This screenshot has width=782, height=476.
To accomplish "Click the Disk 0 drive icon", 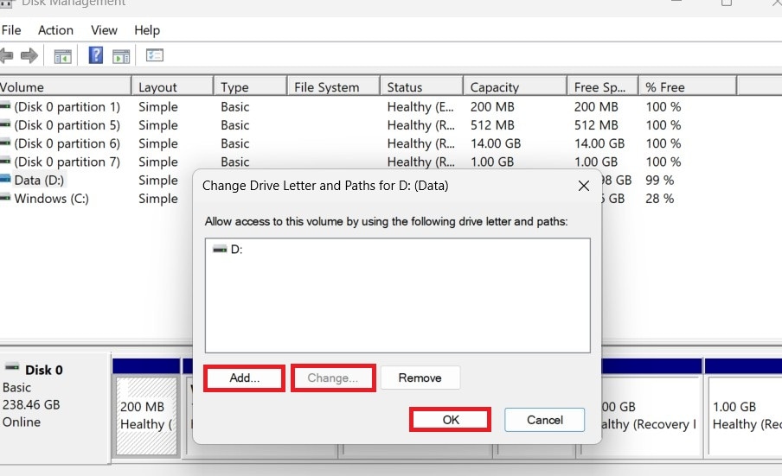I will (x=12, y=367).
